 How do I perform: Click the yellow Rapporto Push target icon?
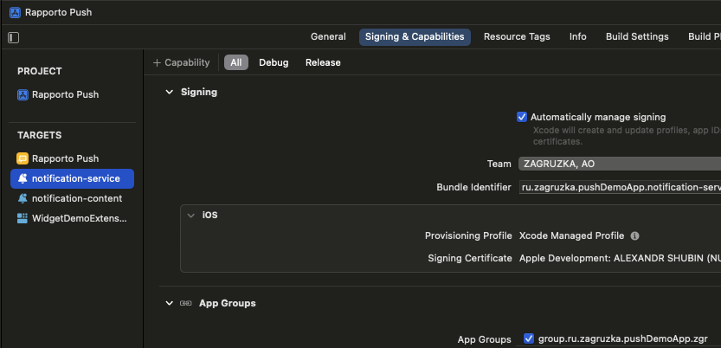click(x=23, y=158)
